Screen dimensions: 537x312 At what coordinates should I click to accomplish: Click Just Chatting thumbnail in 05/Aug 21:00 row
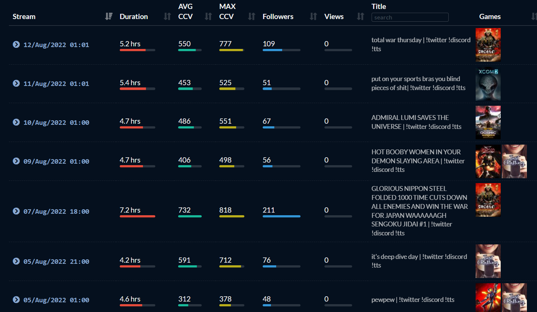pos(488,261)
